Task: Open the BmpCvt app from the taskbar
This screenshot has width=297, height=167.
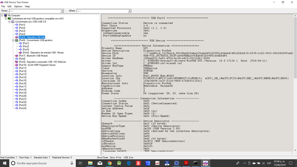Action: (x=148, y=163)
